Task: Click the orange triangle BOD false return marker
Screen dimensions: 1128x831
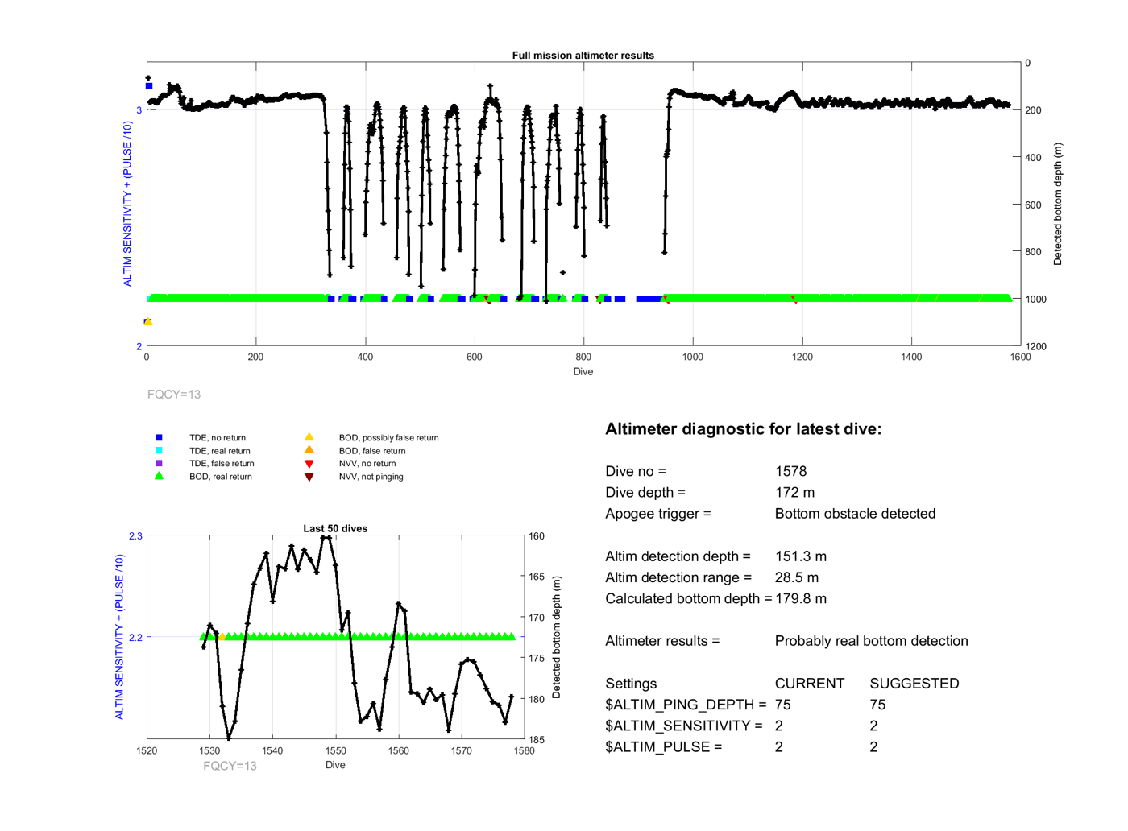Action: [309, 450]
